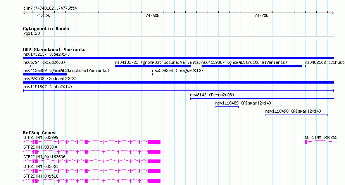Open the NCF1 NM_000265 gene label
345x185 pixels.
tap(321, 137)
